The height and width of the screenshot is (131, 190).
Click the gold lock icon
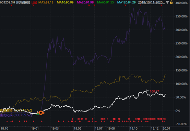[x=171, y=2]
